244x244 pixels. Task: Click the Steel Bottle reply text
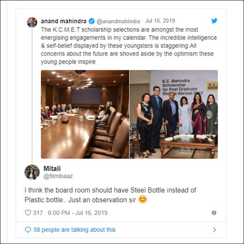110,195
